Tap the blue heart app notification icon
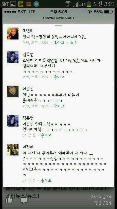117x209 pixels. click(36, 4)
